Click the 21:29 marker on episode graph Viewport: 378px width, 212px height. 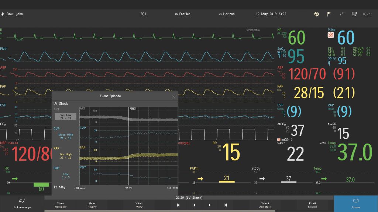pos(133,109)
